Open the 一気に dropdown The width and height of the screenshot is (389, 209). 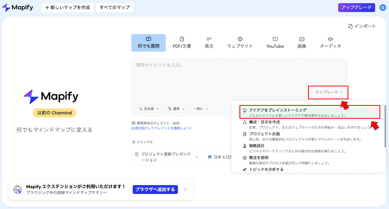click(201, 109)
